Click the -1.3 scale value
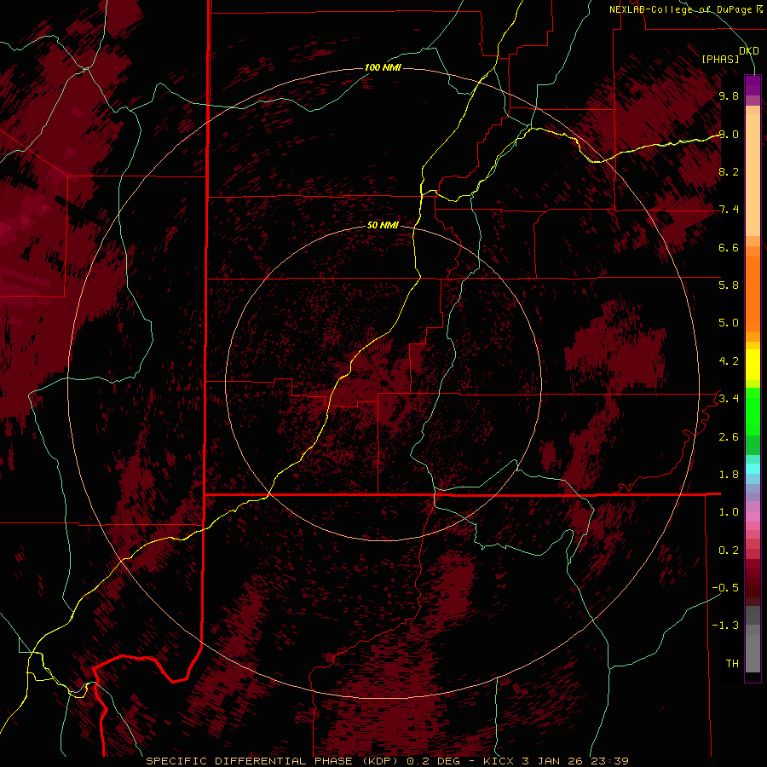This screenshot has height=767, width=767. coord(725,626)
